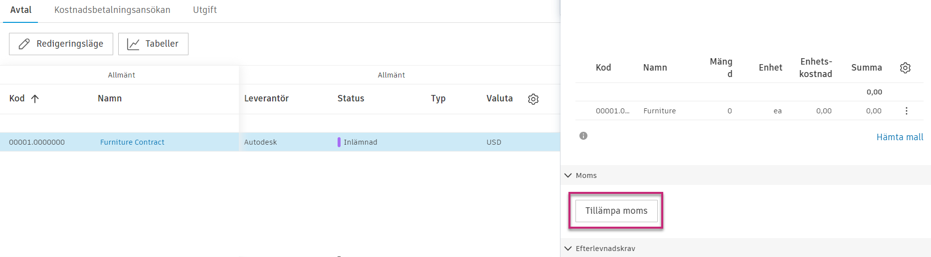Click the Redigeringsläge button
The width and height of the screenshot is (931, 257).
tap(61, 44)
